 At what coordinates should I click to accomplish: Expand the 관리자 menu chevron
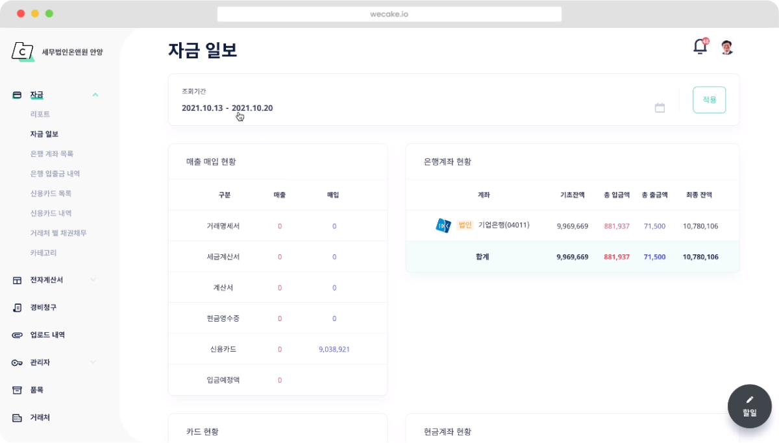click(x=93, y=363)
